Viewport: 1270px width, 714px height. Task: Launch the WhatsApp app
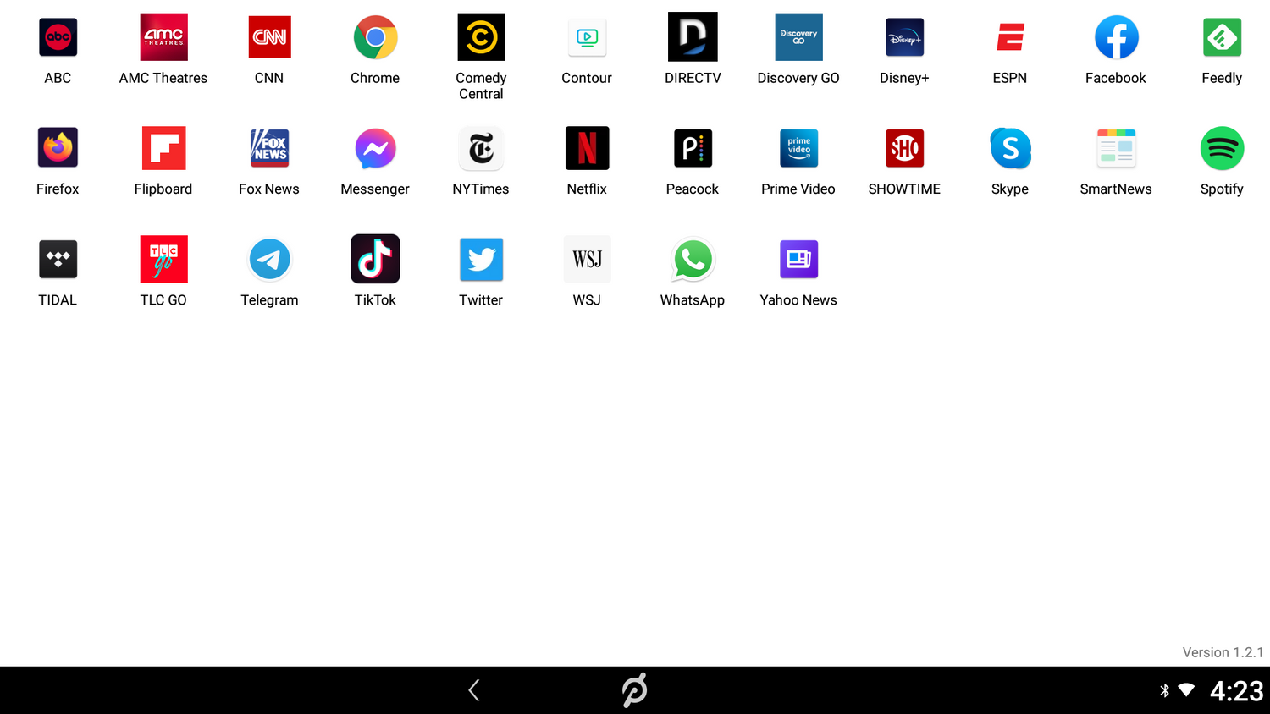point(693,260)
